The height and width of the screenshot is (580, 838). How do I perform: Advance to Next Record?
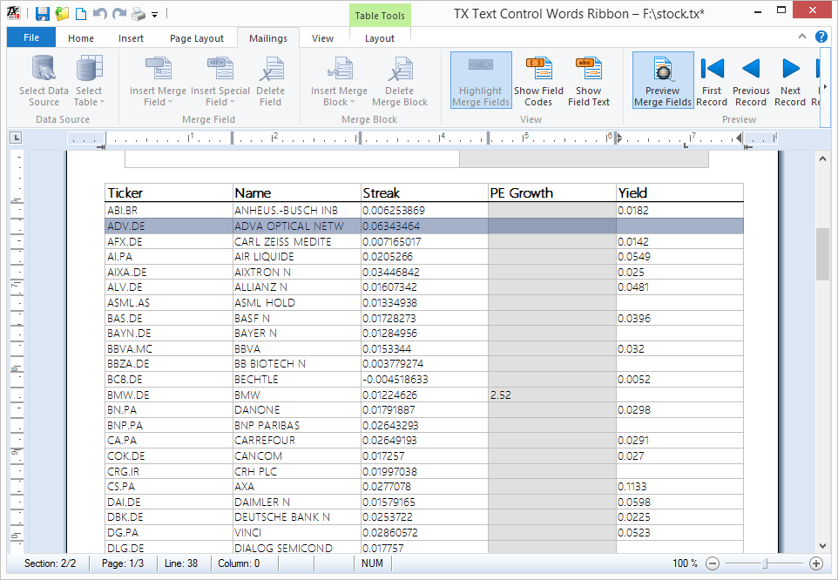pyautogui.click(x=790, y=81)
